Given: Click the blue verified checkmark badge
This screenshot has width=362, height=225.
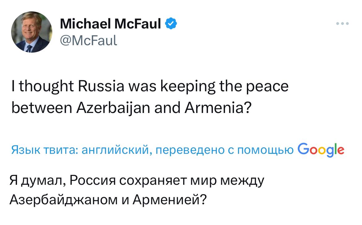Looking at the screenshot, I should tap(171, 23).
